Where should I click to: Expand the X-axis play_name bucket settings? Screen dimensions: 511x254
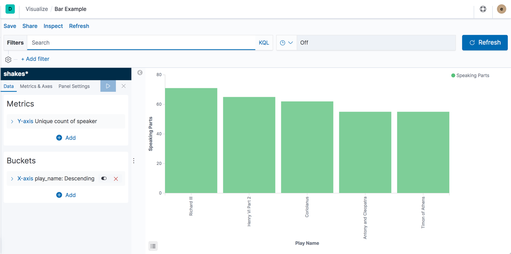[x=12, y=178]
